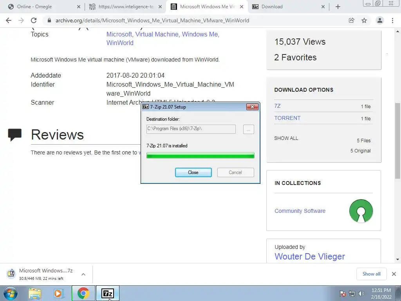Close the Download tab
The height and width of the screenshot is (301, 401).
[323, 7]
